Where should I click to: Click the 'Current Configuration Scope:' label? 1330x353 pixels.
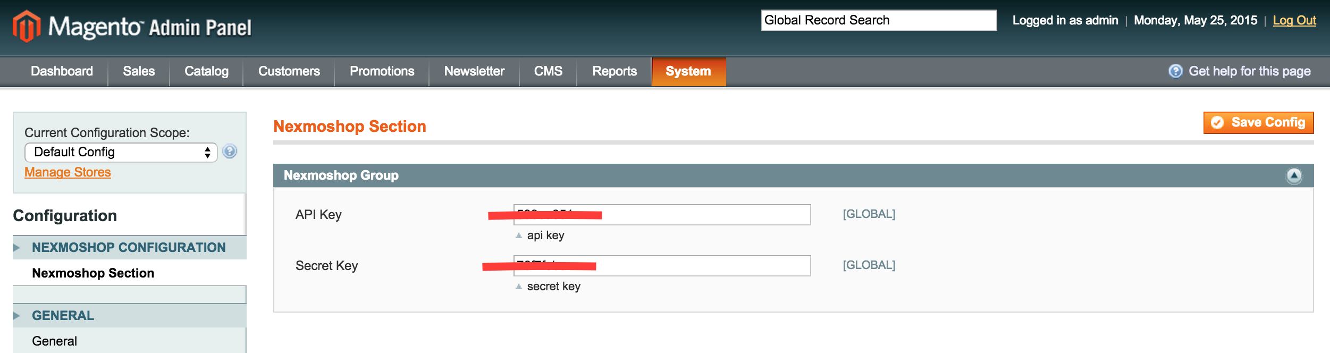[x=107, y=132]
